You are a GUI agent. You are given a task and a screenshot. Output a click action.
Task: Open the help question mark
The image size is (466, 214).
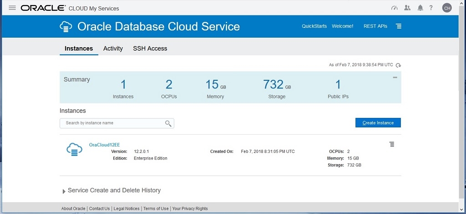431,8
